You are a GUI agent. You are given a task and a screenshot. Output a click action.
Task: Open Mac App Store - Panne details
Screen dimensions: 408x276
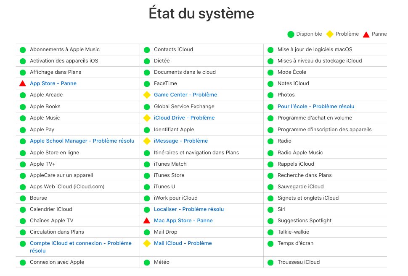click(183, 221)
